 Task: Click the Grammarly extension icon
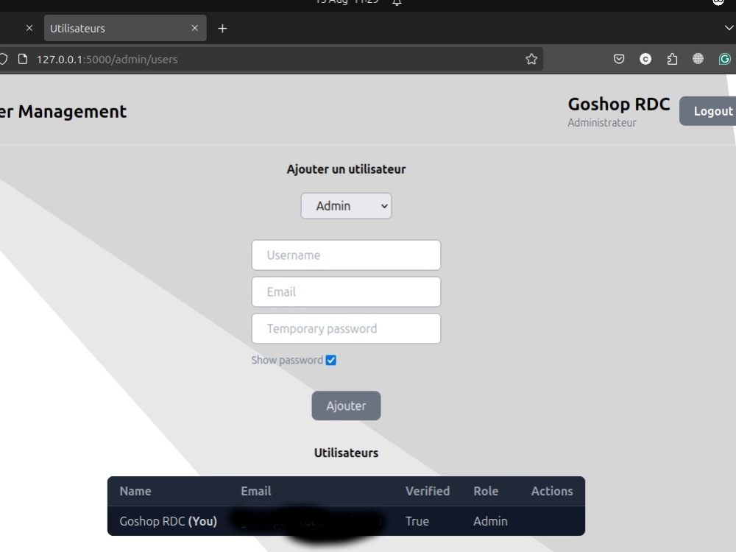click(725, 59)
